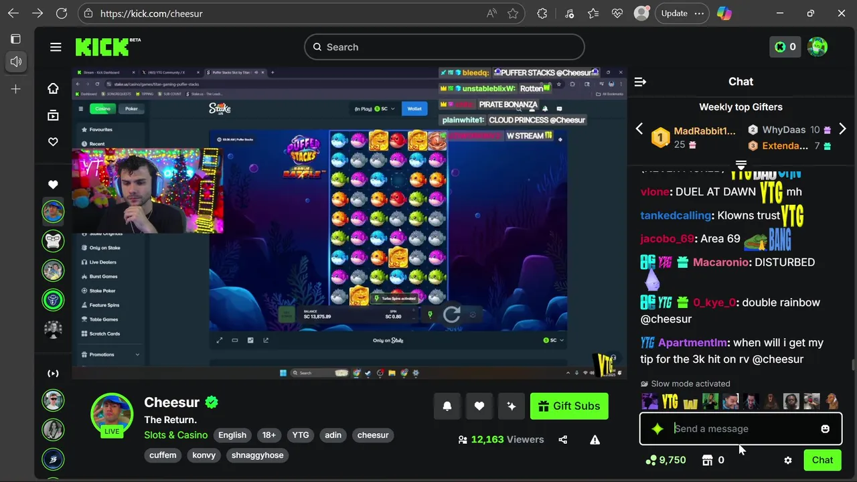This screenshot has height=482, width=857.
Task: Open browser Update button
Action: [682, 13]
